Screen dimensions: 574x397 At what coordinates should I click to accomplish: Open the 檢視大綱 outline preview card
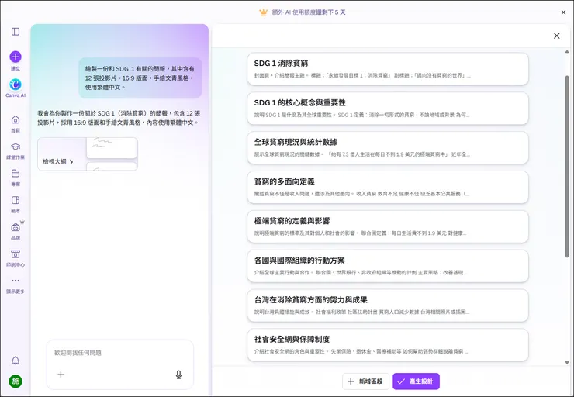(x=88, y=154)
